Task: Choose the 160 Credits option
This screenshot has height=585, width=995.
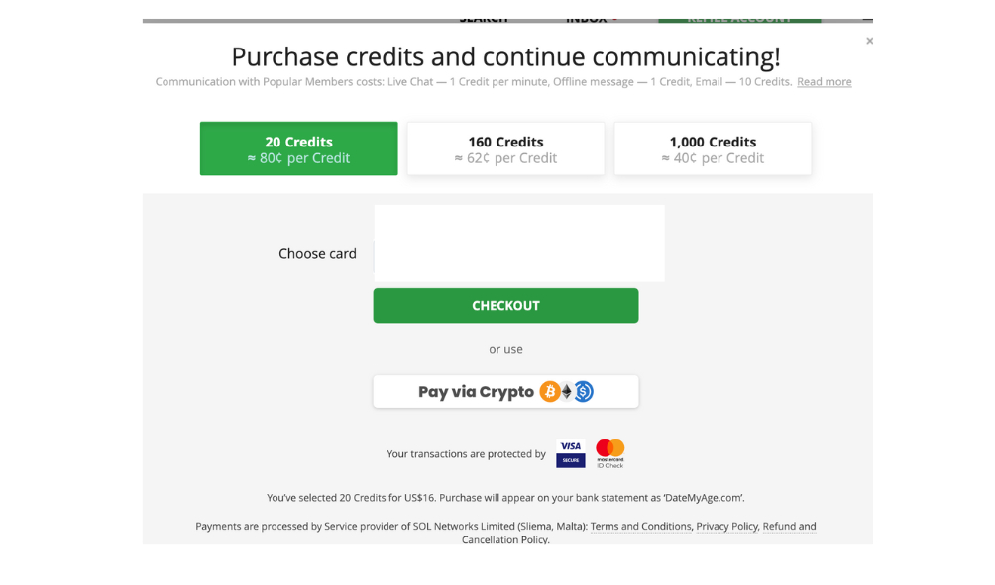Action: tap(505, 148)
